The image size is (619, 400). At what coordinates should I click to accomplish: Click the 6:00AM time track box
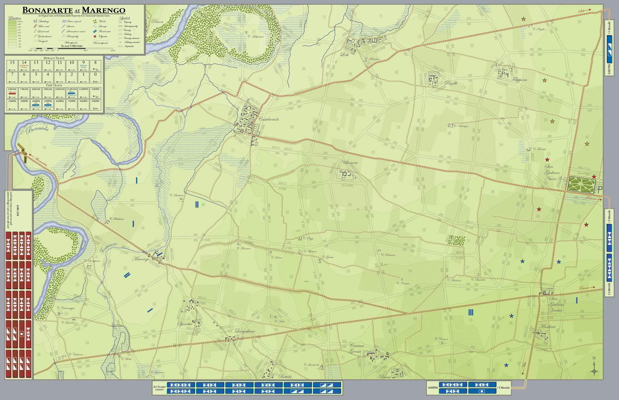click(x=12, y=93)
